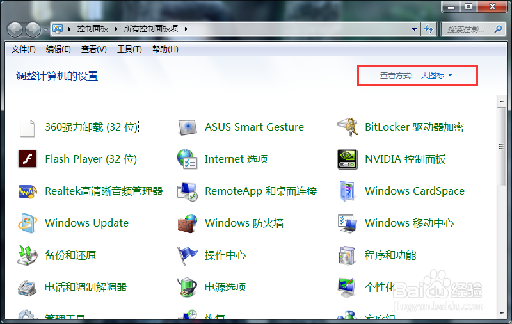Open the 备份和还原 link

[x=70, y=255]
